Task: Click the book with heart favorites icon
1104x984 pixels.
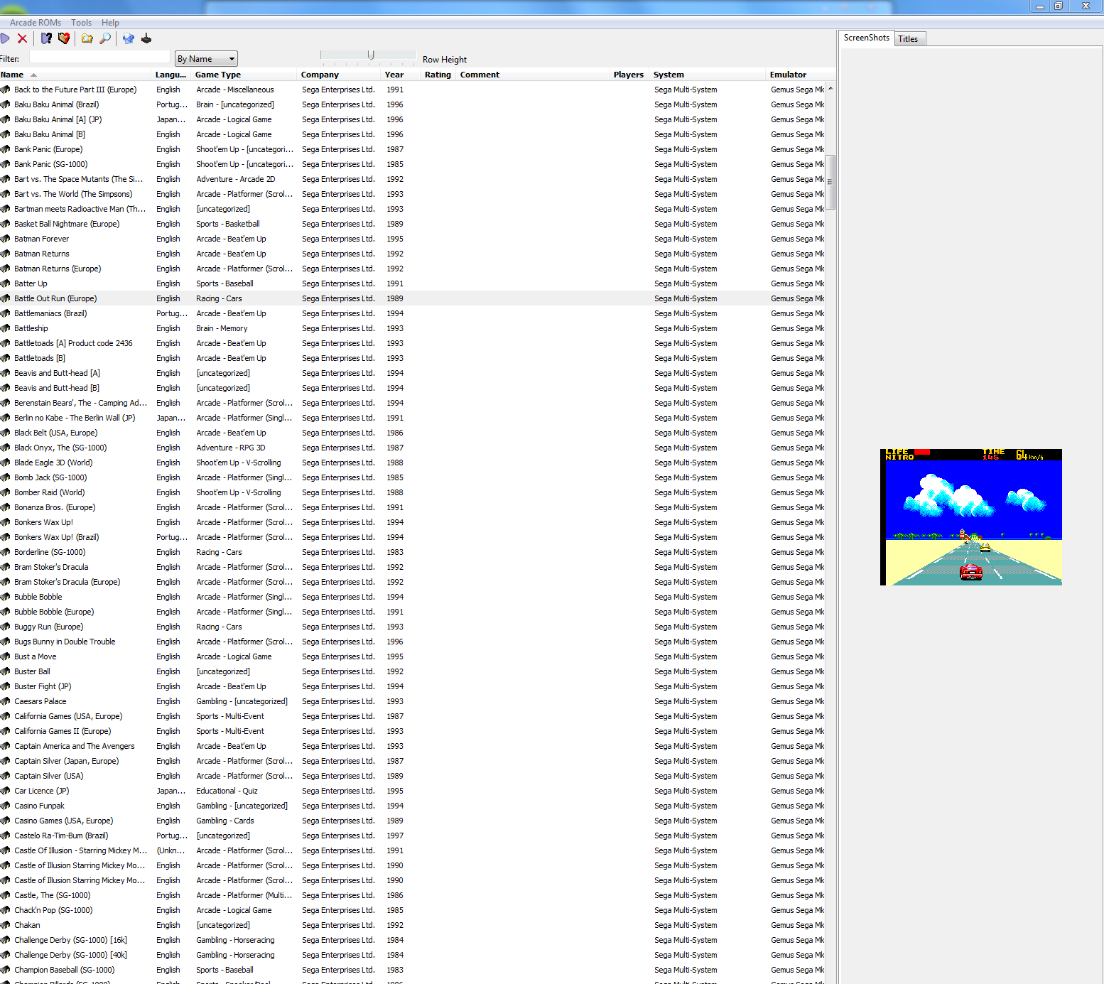Action: tap(64, 38)
